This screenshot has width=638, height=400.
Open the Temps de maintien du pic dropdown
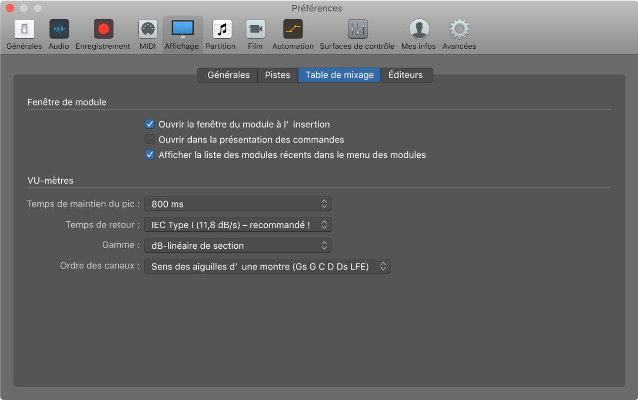[x=238, y=204]
